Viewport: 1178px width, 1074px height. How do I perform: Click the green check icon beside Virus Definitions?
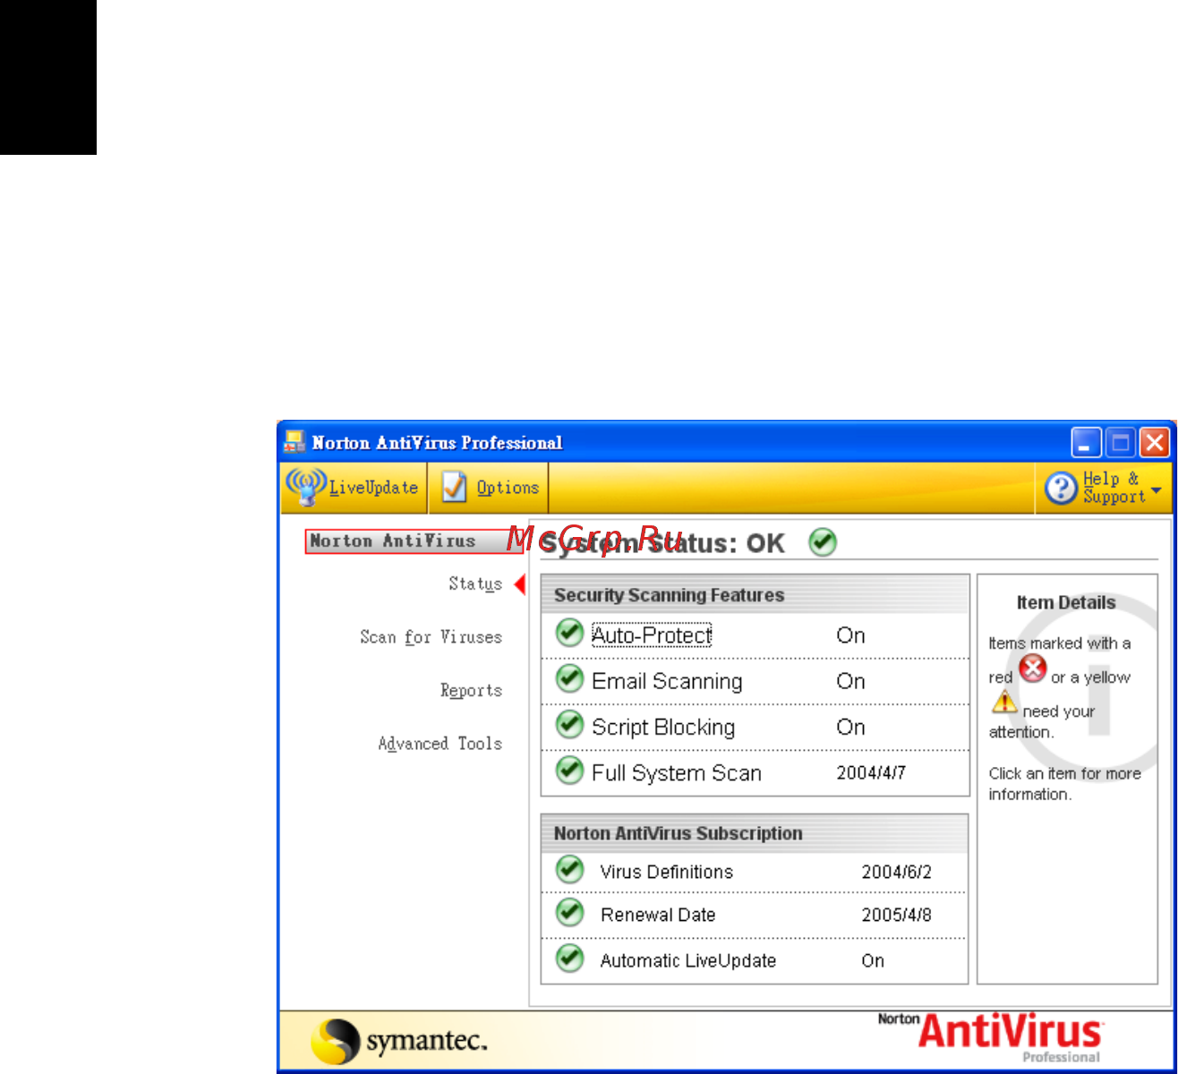tap(569, 869)
